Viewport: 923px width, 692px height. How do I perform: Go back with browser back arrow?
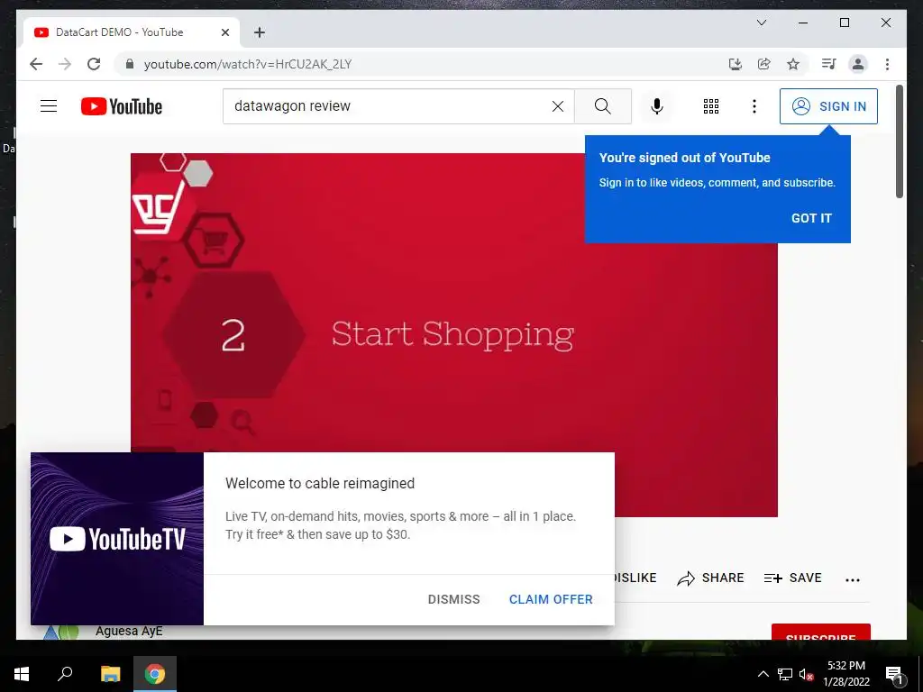coord(36,64)
